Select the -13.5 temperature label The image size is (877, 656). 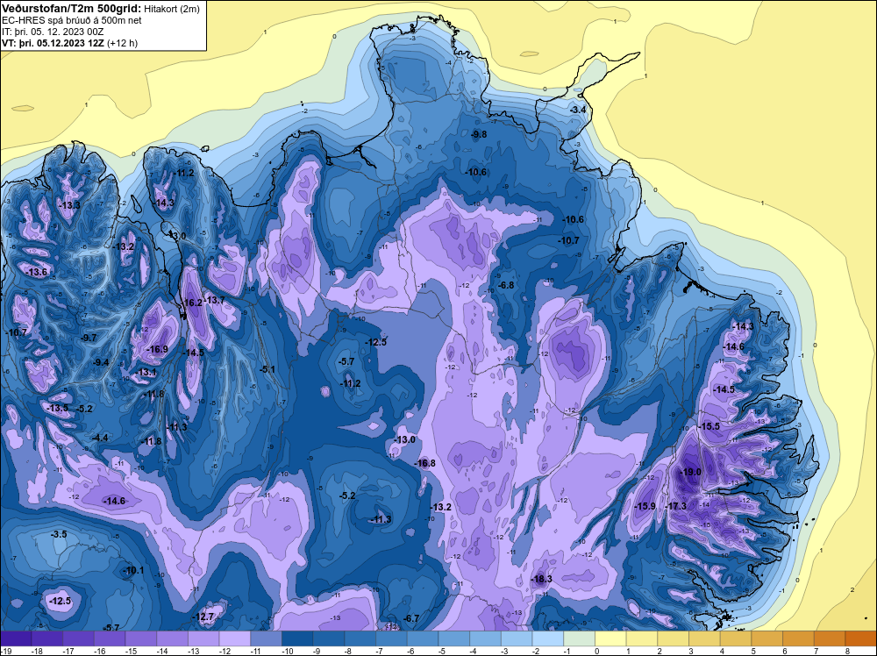(58, 409)
